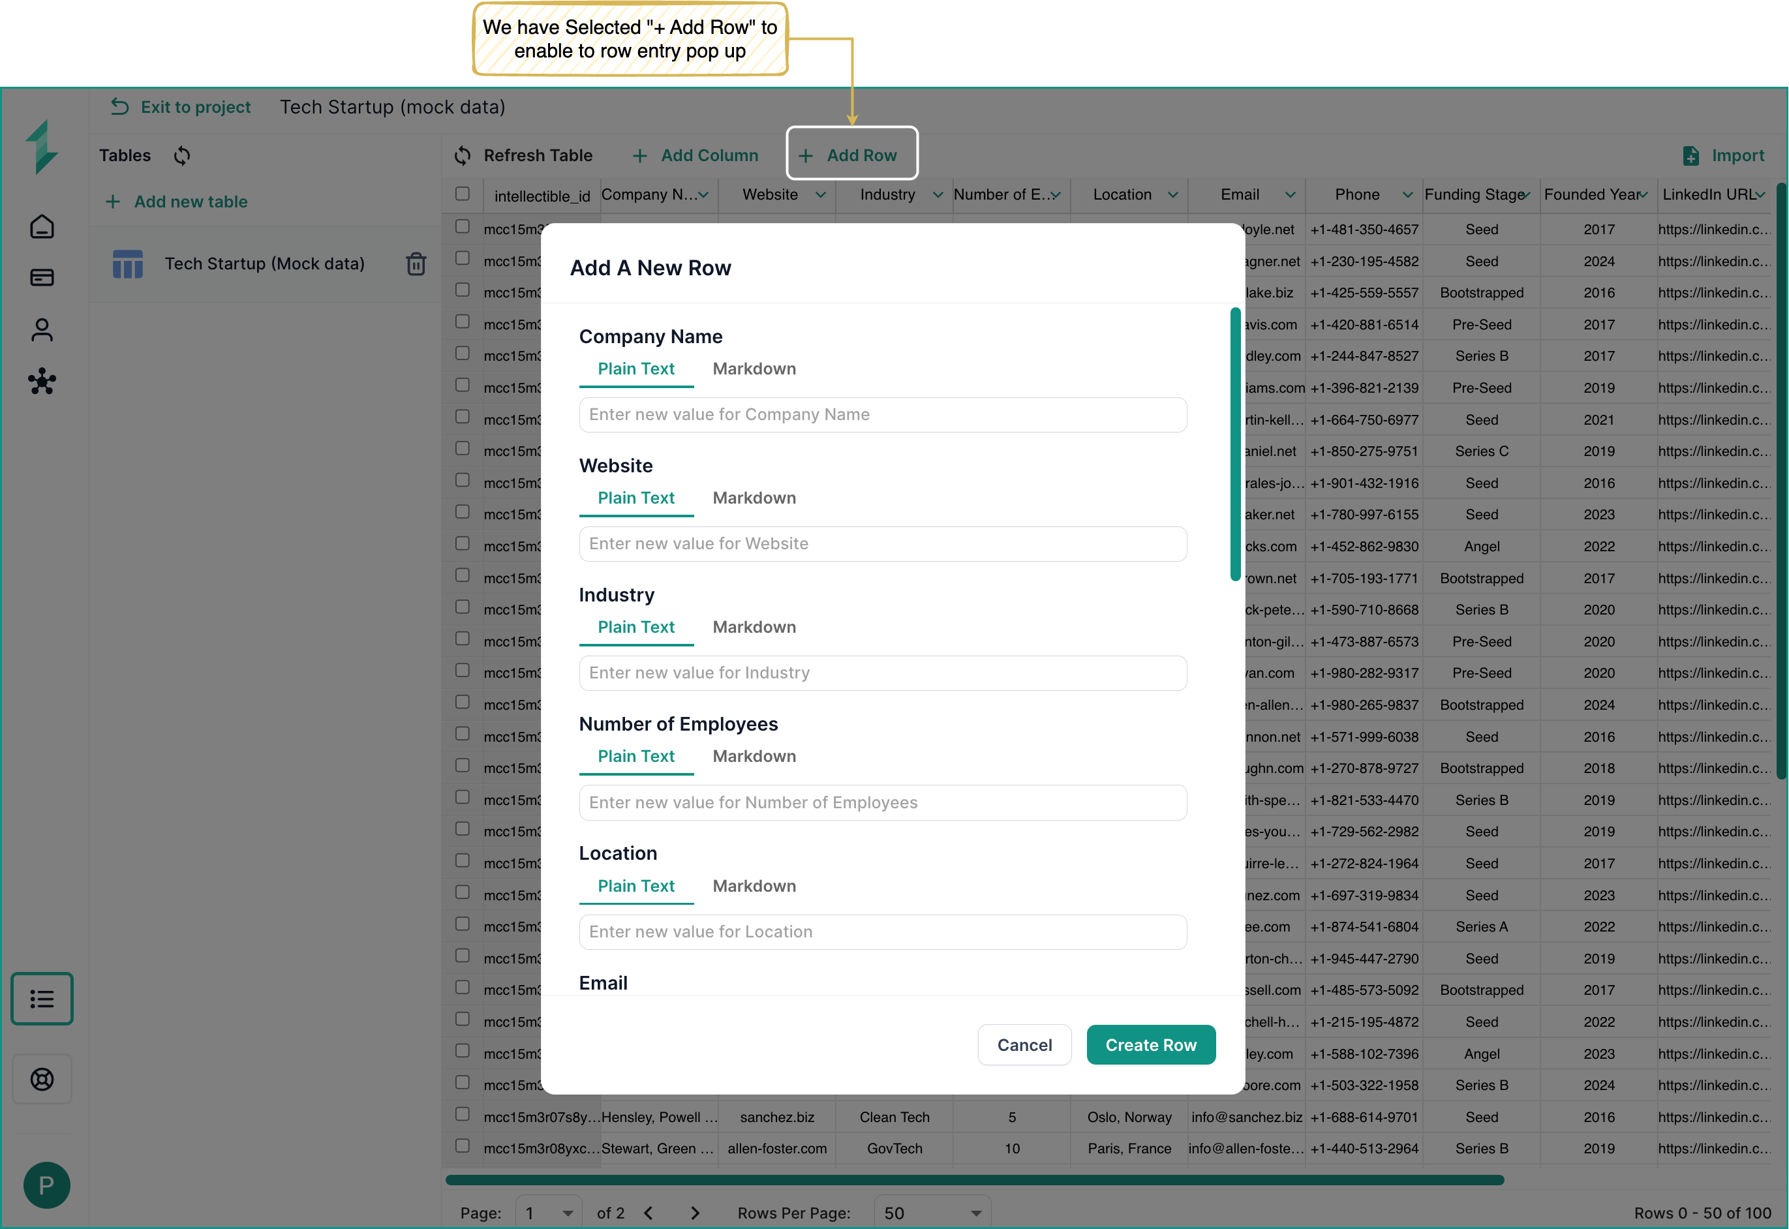This screenshot has width=1789, height=1229.
Task: Cancel the Add A New Row dialog
Action: (x=1024, y=1045)
